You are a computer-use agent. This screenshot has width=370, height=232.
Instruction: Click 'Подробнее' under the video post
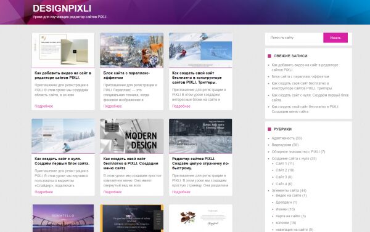click(44, 106)
